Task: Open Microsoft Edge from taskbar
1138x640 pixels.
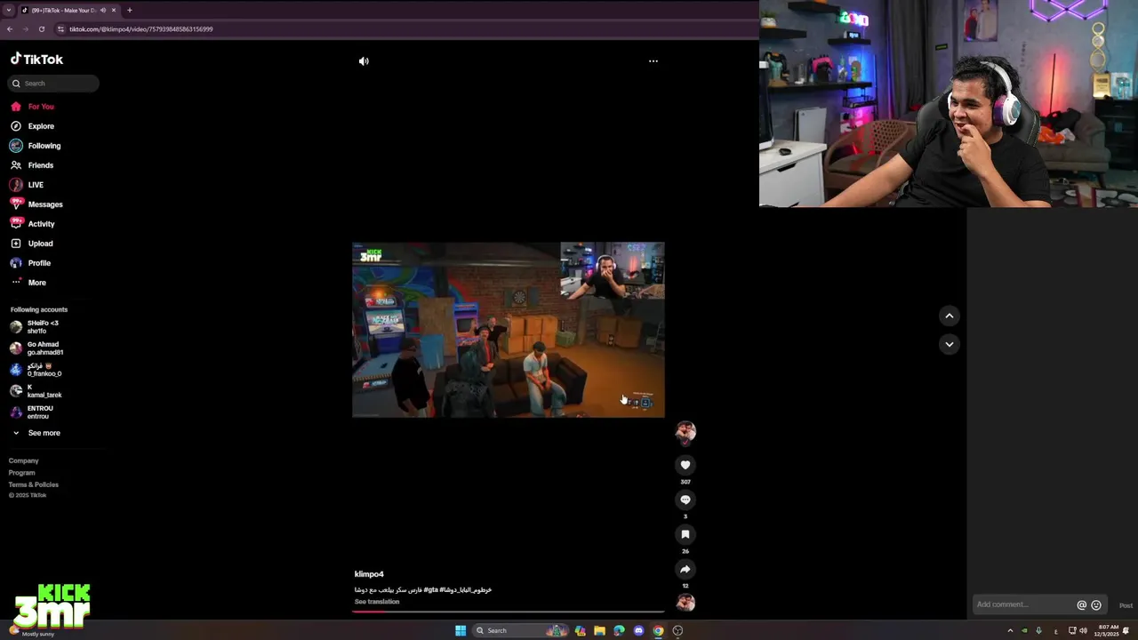Action: point(619,630)
